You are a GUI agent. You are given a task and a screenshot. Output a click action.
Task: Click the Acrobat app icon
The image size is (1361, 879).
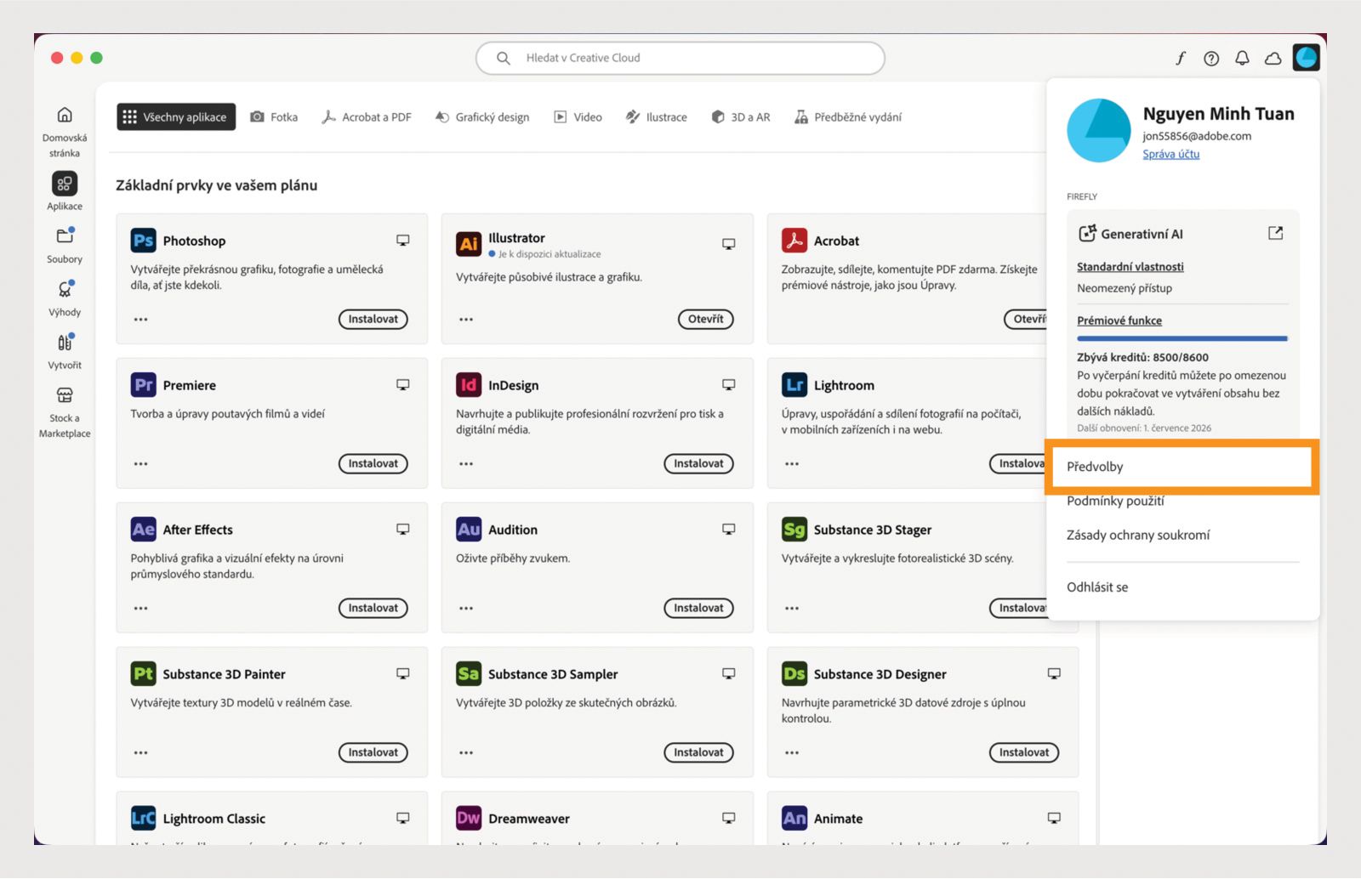pos(794,241)
